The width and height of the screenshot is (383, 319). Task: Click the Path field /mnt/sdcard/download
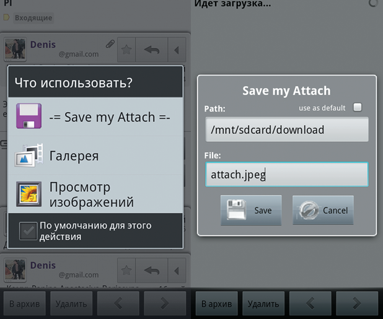[x=286, y=130]
